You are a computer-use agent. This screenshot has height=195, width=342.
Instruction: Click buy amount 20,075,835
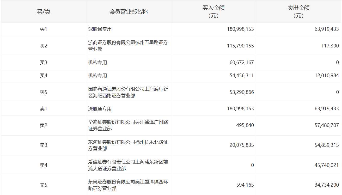click(242, 145)
